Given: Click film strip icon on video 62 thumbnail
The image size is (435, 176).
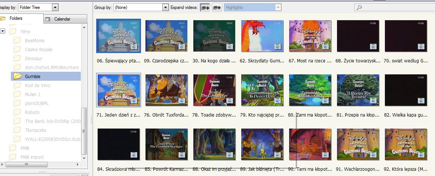Looking at the screenshot, I should (x=278, y=46).
